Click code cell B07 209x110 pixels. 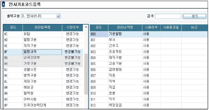[99, 75]
